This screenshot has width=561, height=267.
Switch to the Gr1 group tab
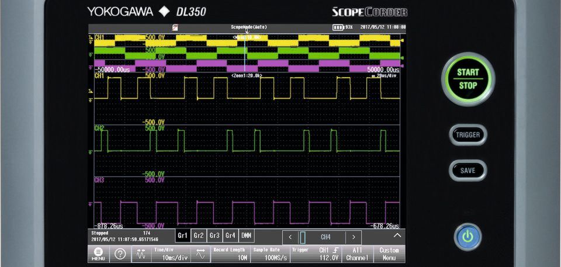tap(182, 236)
